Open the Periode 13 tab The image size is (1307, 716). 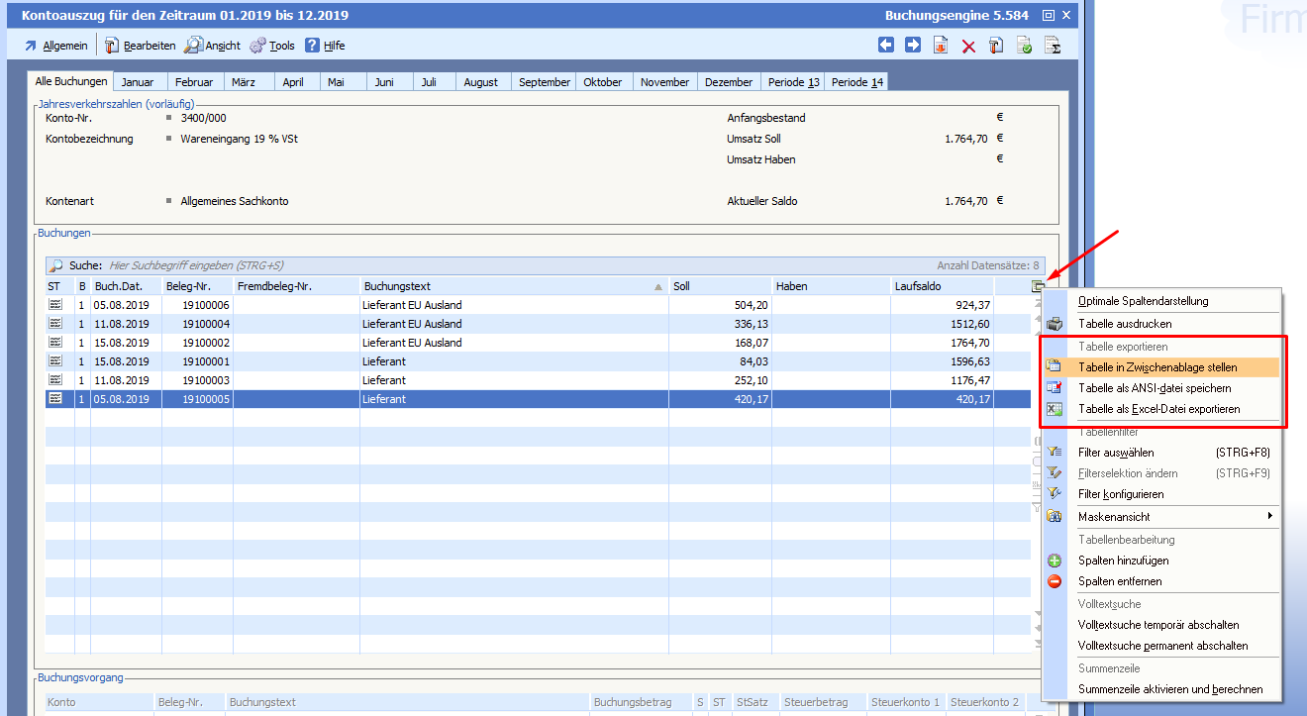click(x=792, y=82)
